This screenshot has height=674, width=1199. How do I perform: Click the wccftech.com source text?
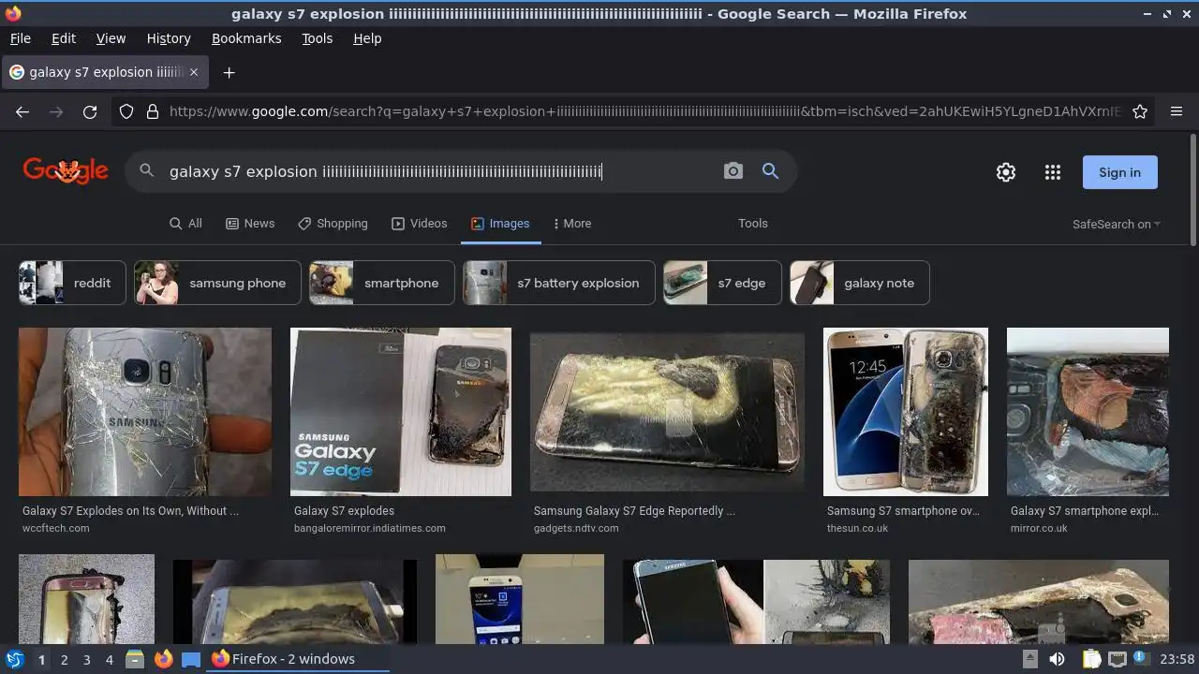coord(56,528)
